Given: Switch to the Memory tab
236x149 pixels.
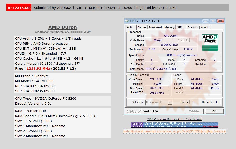Looking at the screenshot, I should point(169,27).
